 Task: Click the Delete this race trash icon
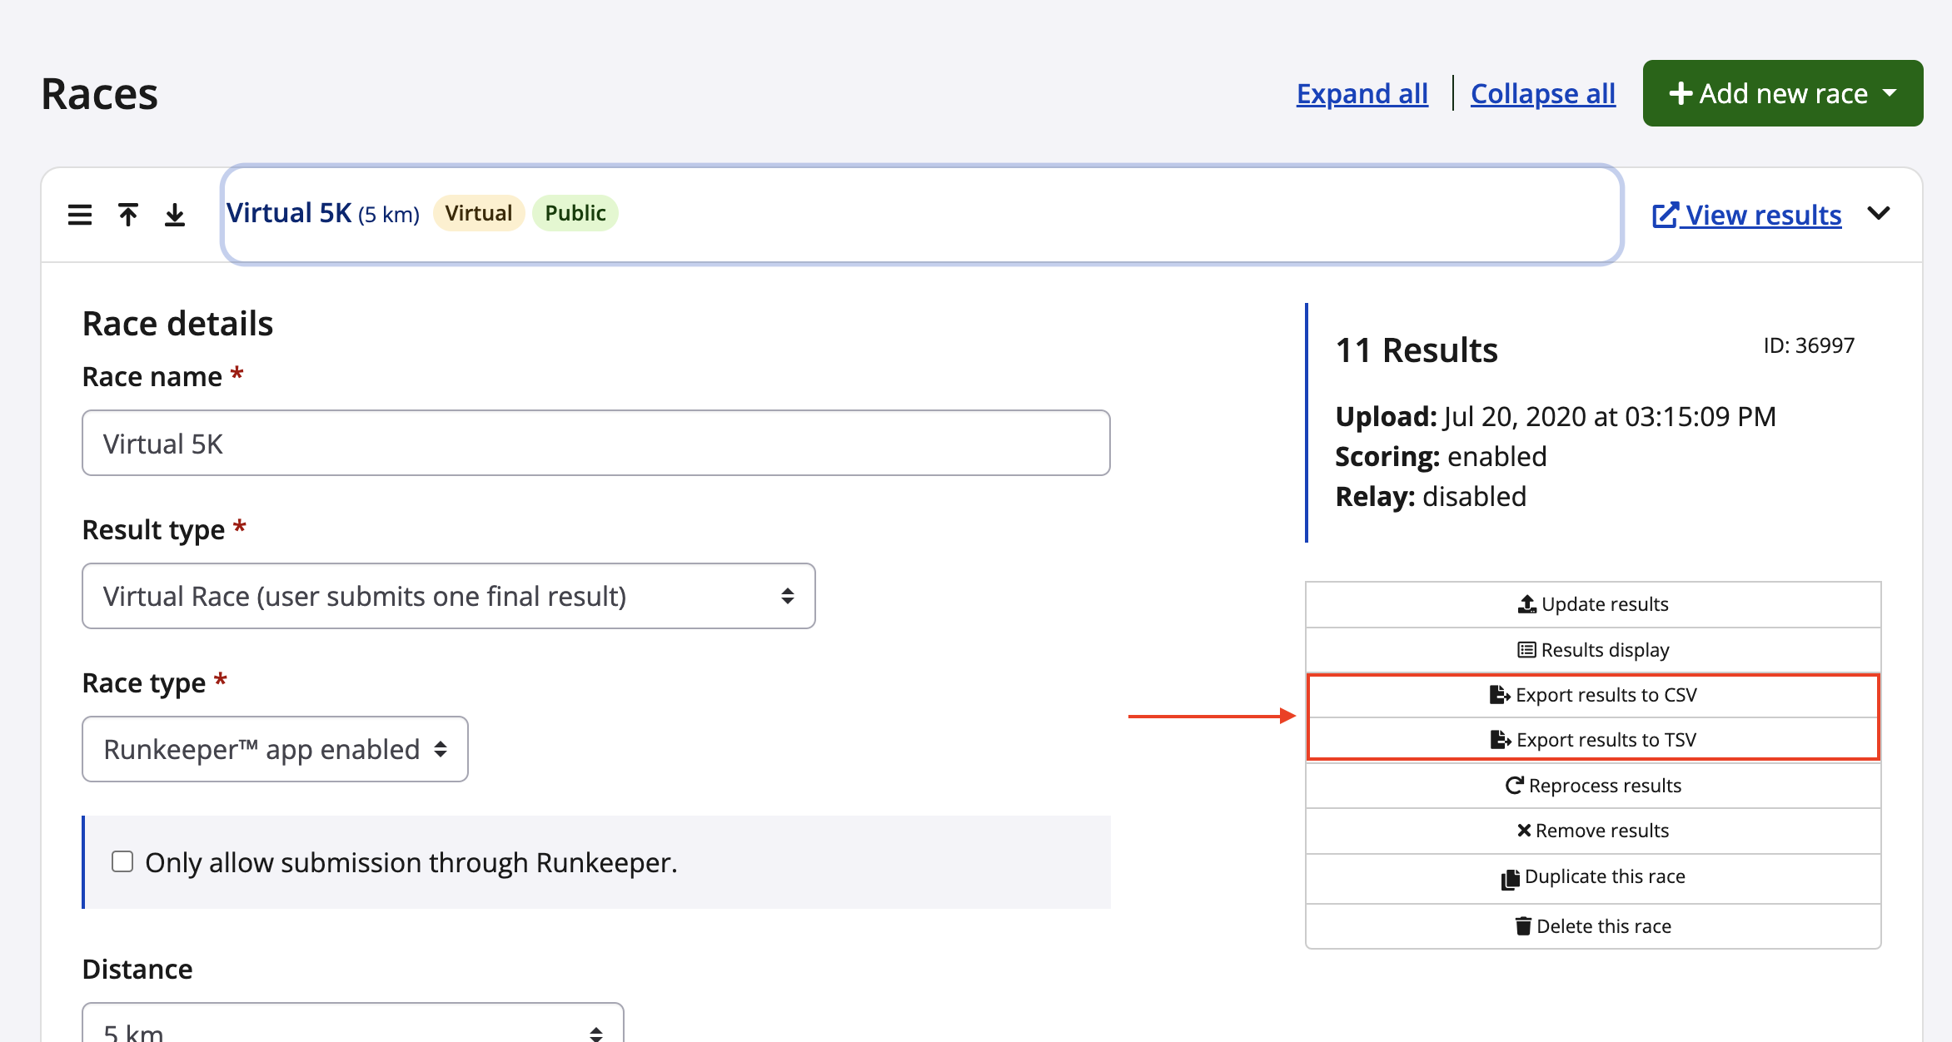click(1523, 926)
